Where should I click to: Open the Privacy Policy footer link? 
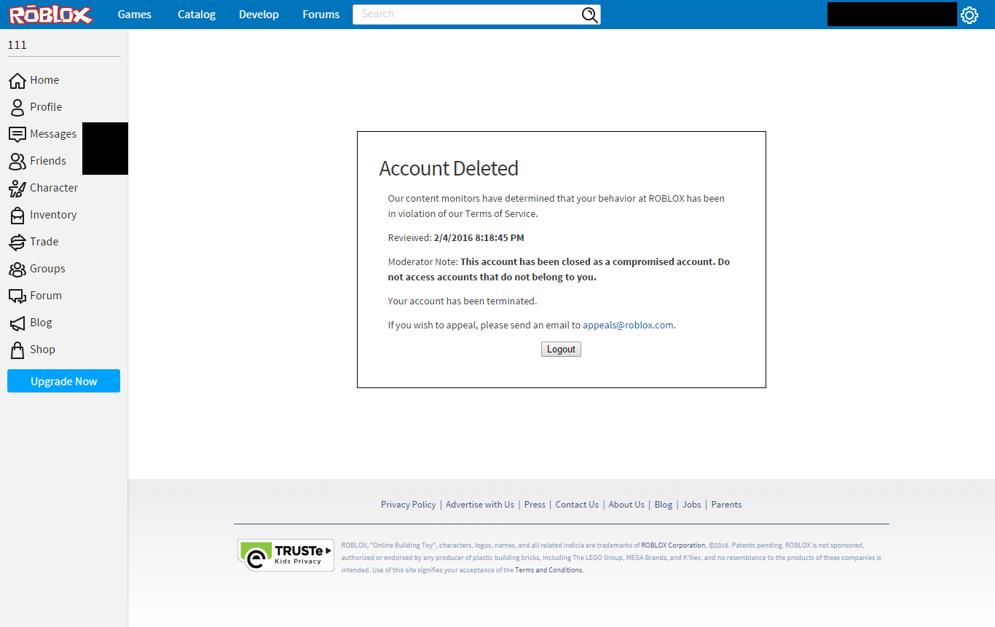408,505
